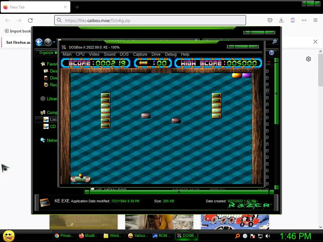Select Favorites in Explorer navigation pane

tap(49, 64)
